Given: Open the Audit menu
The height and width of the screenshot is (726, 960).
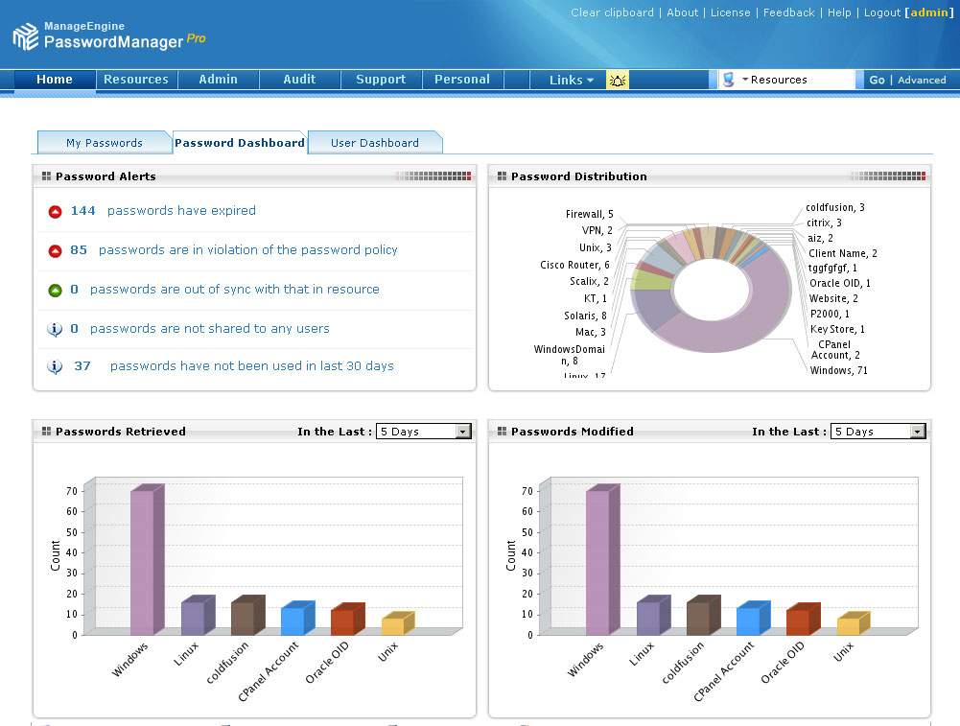Looking at the screenshot, I should (299, 80).
